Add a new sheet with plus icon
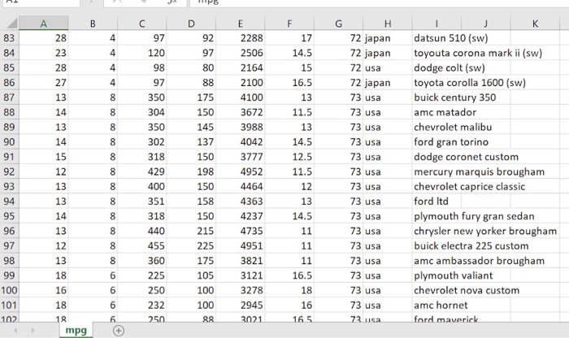Screen dimensions: 569x338 click(119, 331)
